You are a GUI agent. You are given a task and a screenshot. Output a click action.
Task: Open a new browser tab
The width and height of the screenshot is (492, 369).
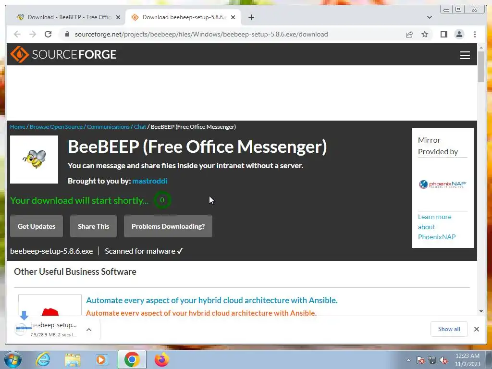[251, 17]
